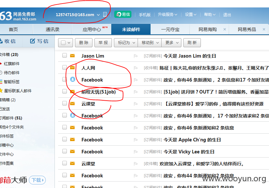
Task: Switch to the 首页 tab
Action: click(x=13, y=29)
